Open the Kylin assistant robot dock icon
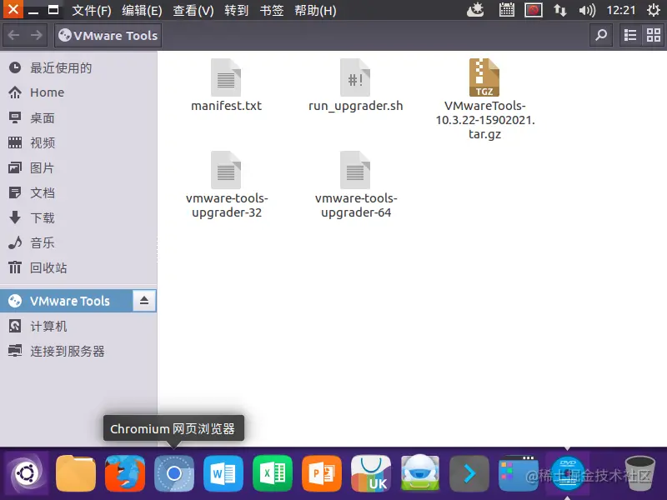 pos(420,473)
